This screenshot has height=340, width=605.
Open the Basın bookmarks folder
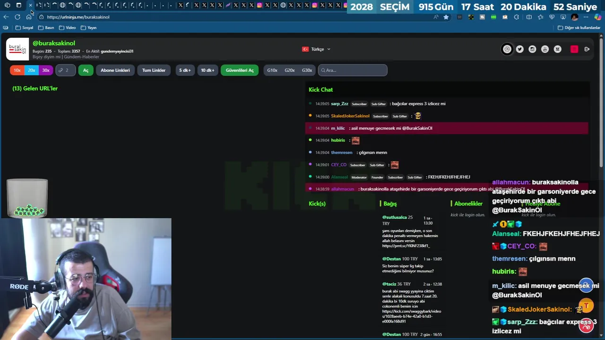46,28
